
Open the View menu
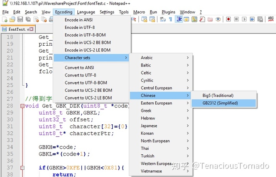point(46,12)
